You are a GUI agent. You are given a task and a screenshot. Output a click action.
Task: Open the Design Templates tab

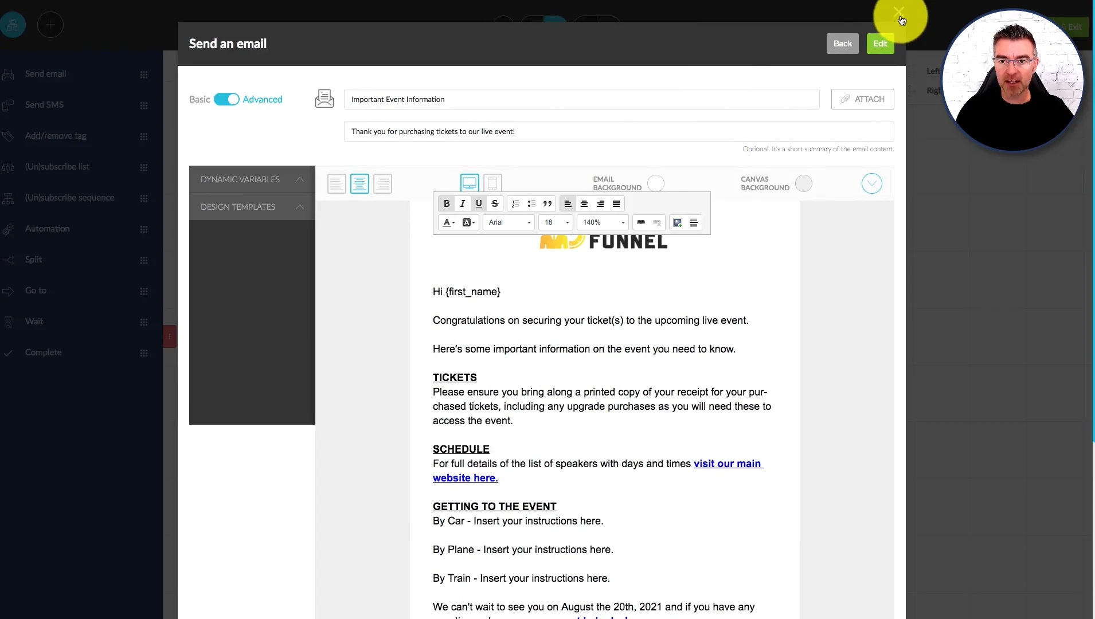(x=238, y=207)
